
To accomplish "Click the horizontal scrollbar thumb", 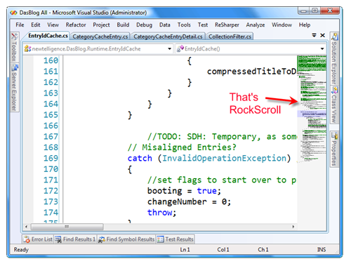I will [x=67, y=227].
